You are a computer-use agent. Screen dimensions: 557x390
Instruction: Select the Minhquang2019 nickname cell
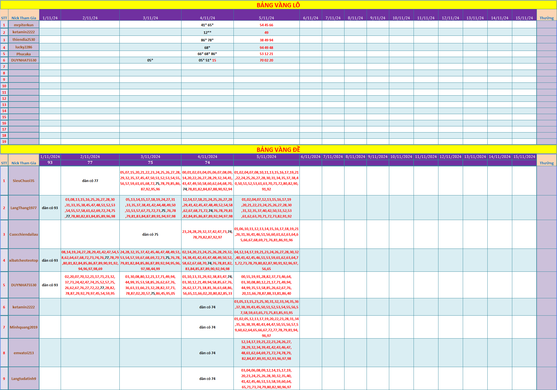tap(24, 327)
